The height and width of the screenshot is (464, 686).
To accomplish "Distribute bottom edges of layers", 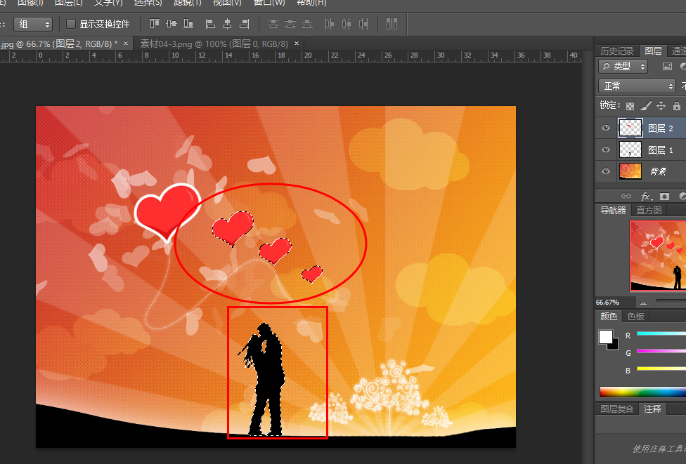I will click(x=308, y=24).
